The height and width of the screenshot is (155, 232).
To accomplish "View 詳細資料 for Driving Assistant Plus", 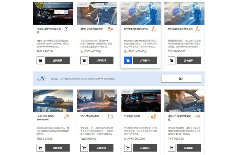I will (145, 60).
